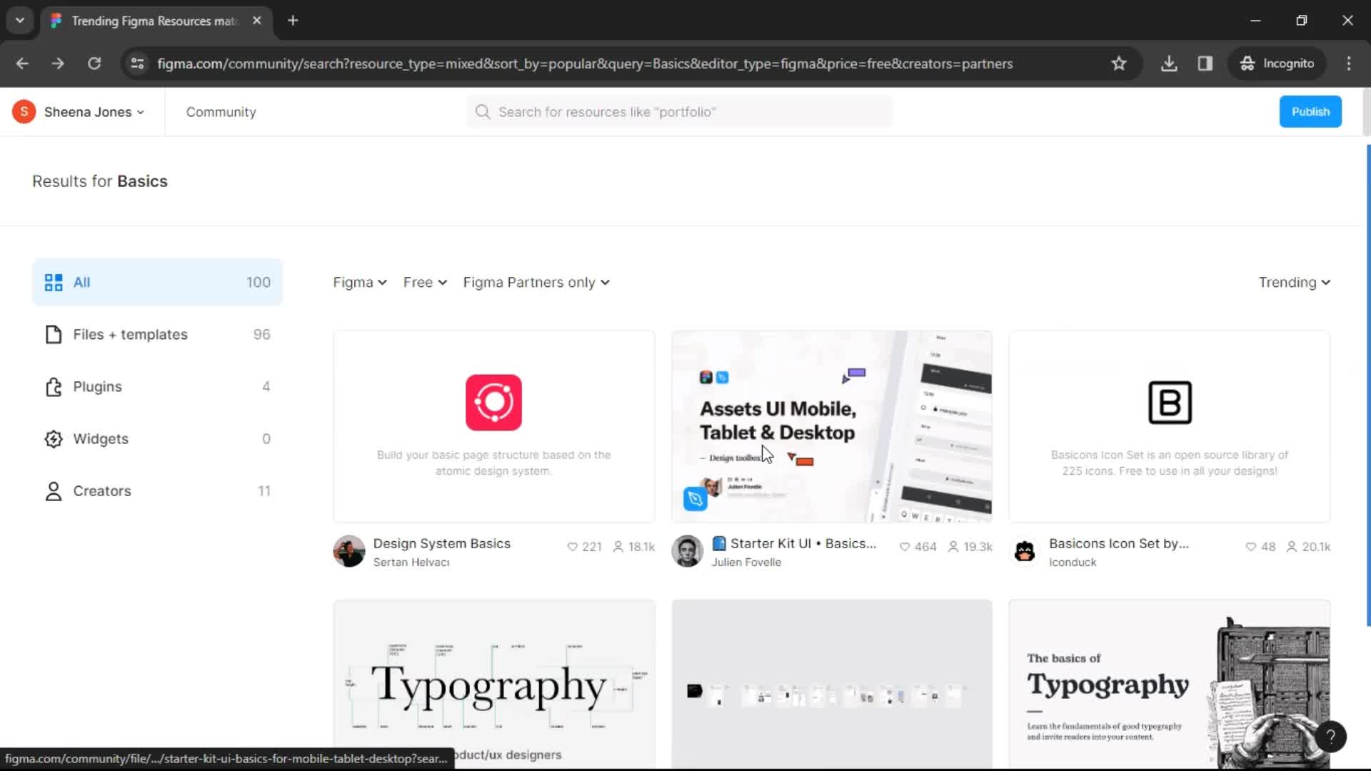View site information icon in address bar

click(x=137, y=64)
